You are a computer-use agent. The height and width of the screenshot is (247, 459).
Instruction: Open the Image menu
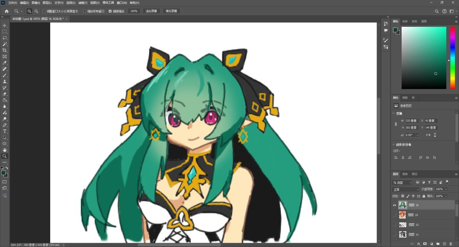[35, 3]
